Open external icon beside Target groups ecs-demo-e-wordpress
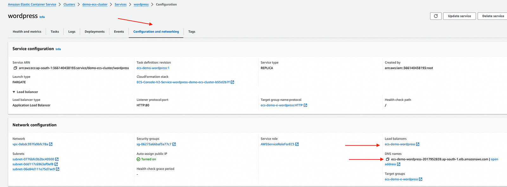The height and width of the screenshot is (187, 507). coord(420,179)
